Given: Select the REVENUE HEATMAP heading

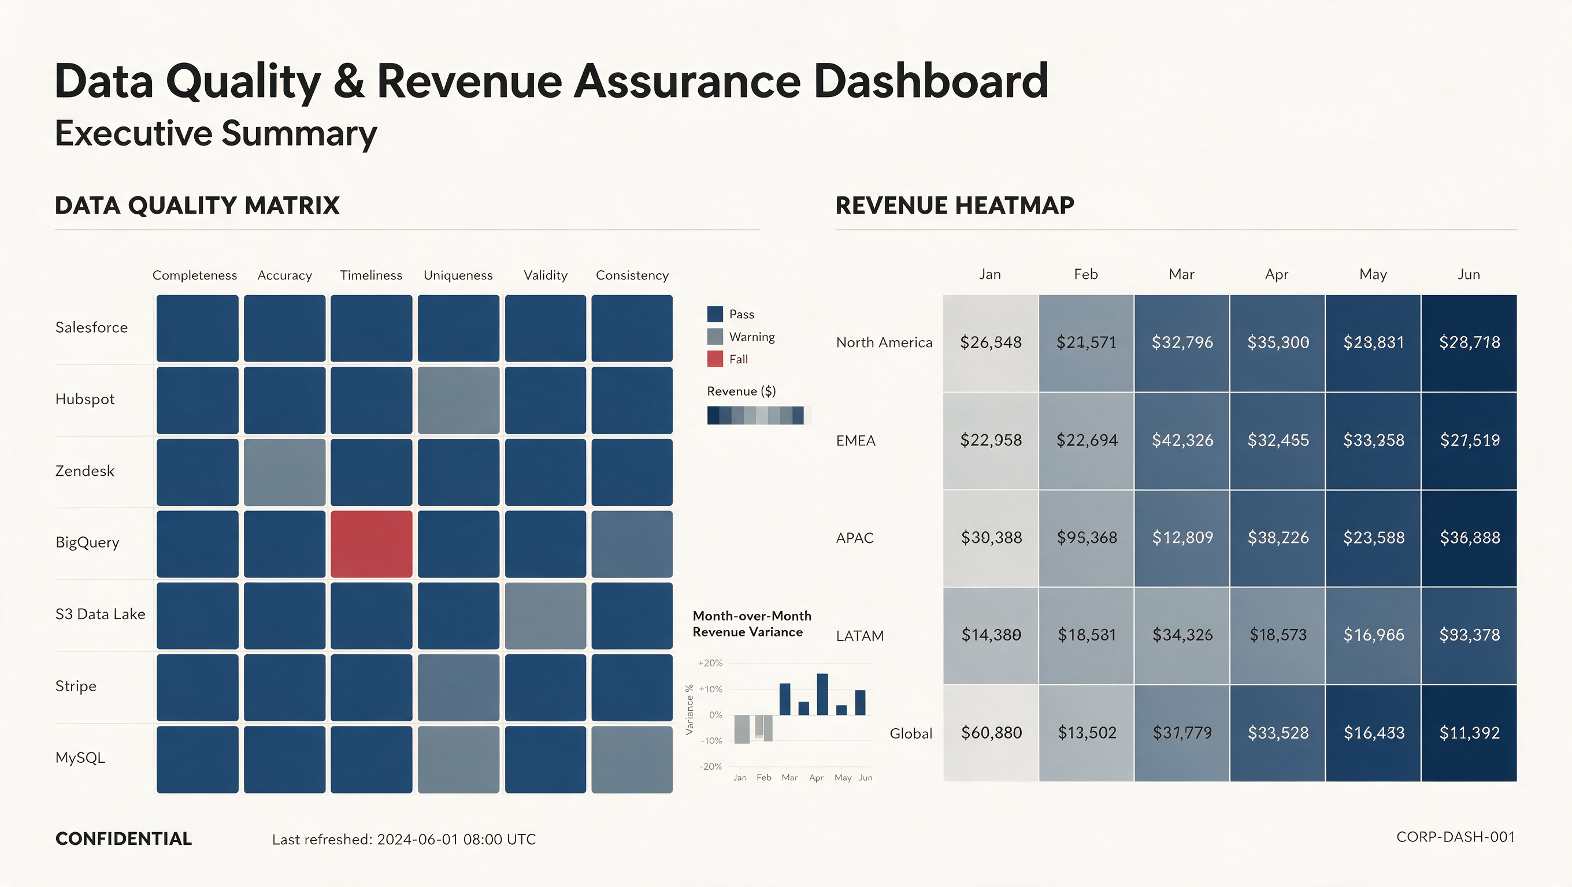Looking at the screenshot, I should coord(954,206).
